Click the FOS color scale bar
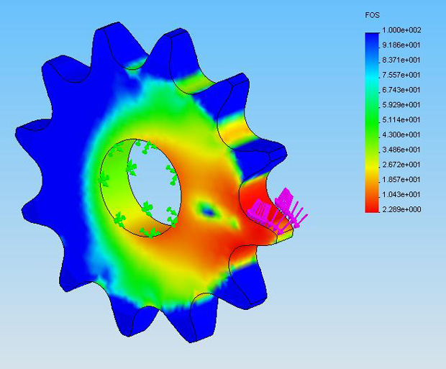This screenshot has width=446, height=369. pyautogui.click(x=372, y=122)
